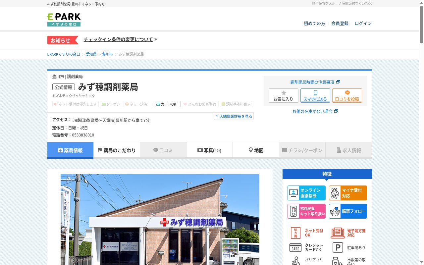This screenshot has height=265, width=424.
Task: Click the 電子処方箋対応 laptop icon
Action: (x=338, y=233)
